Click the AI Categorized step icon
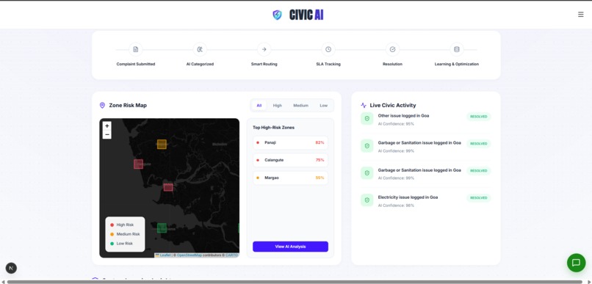592x284 pixels. [200, 49]
